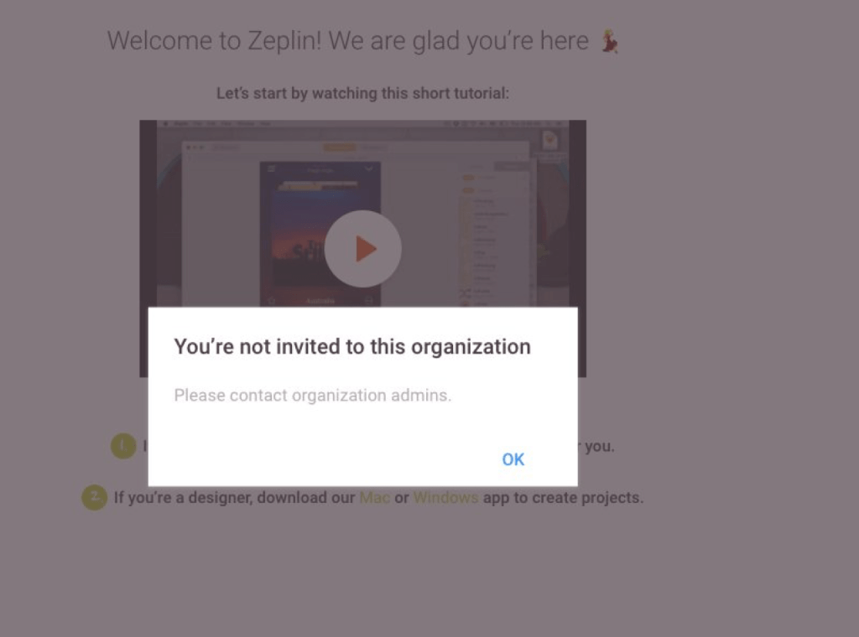
Task: Play the Zeplin tutorial video
Action: (x=363, y=249)
